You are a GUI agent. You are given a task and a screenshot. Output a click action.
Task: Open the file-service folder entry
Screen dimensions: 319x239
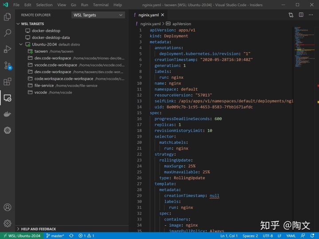click(72, 85)
